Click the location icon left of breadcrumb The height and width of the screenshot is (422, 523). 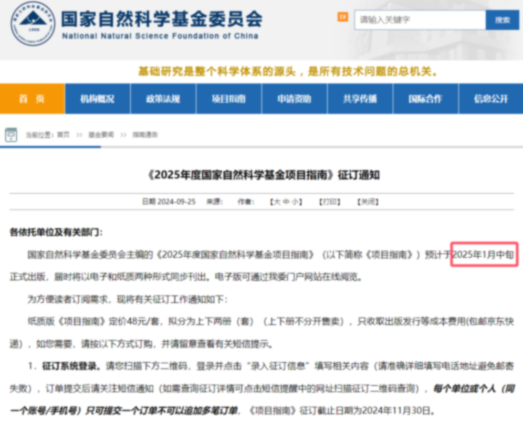tap(11, 135)
